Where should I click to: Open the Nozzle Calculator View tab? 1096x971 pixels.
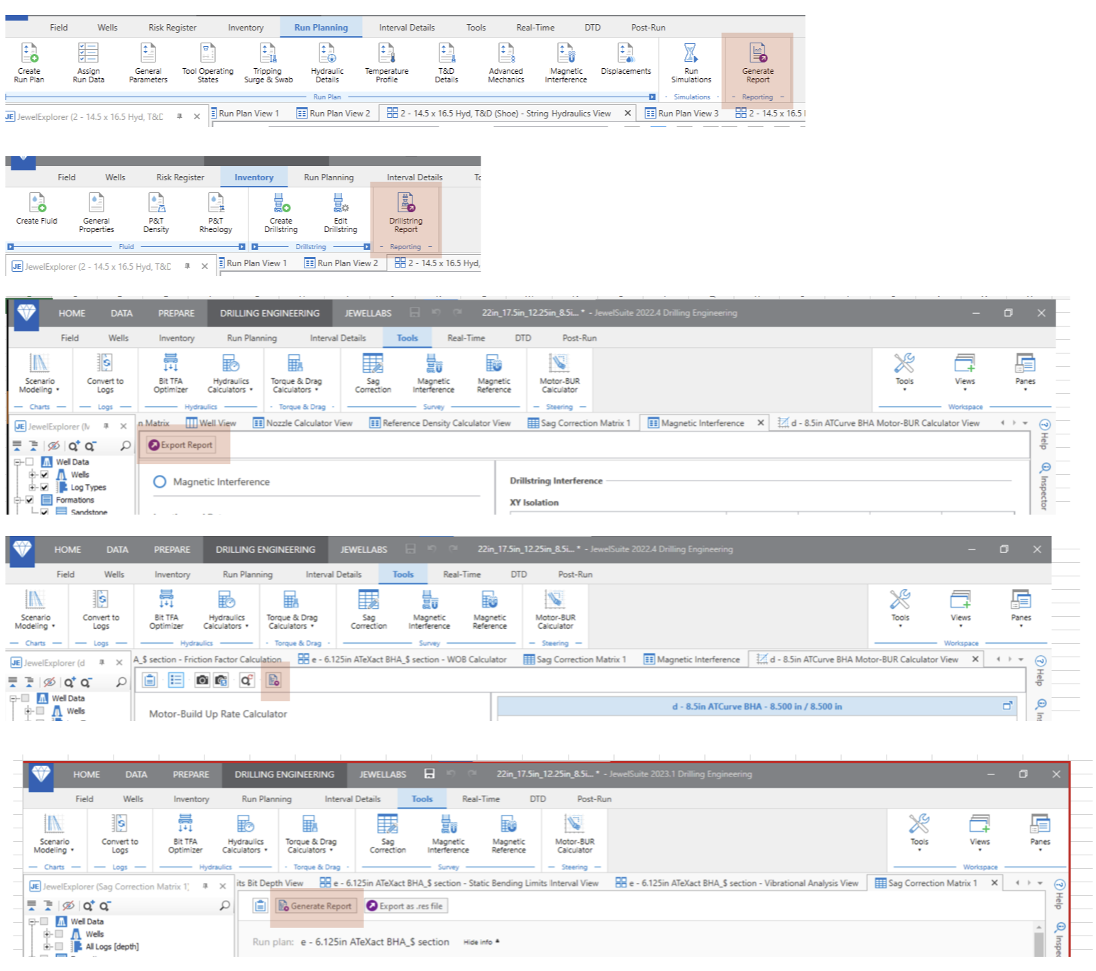point(302,423)
